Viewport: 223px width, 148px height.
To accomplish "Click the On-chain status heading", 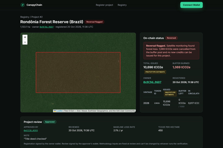I will coord(154,38).
